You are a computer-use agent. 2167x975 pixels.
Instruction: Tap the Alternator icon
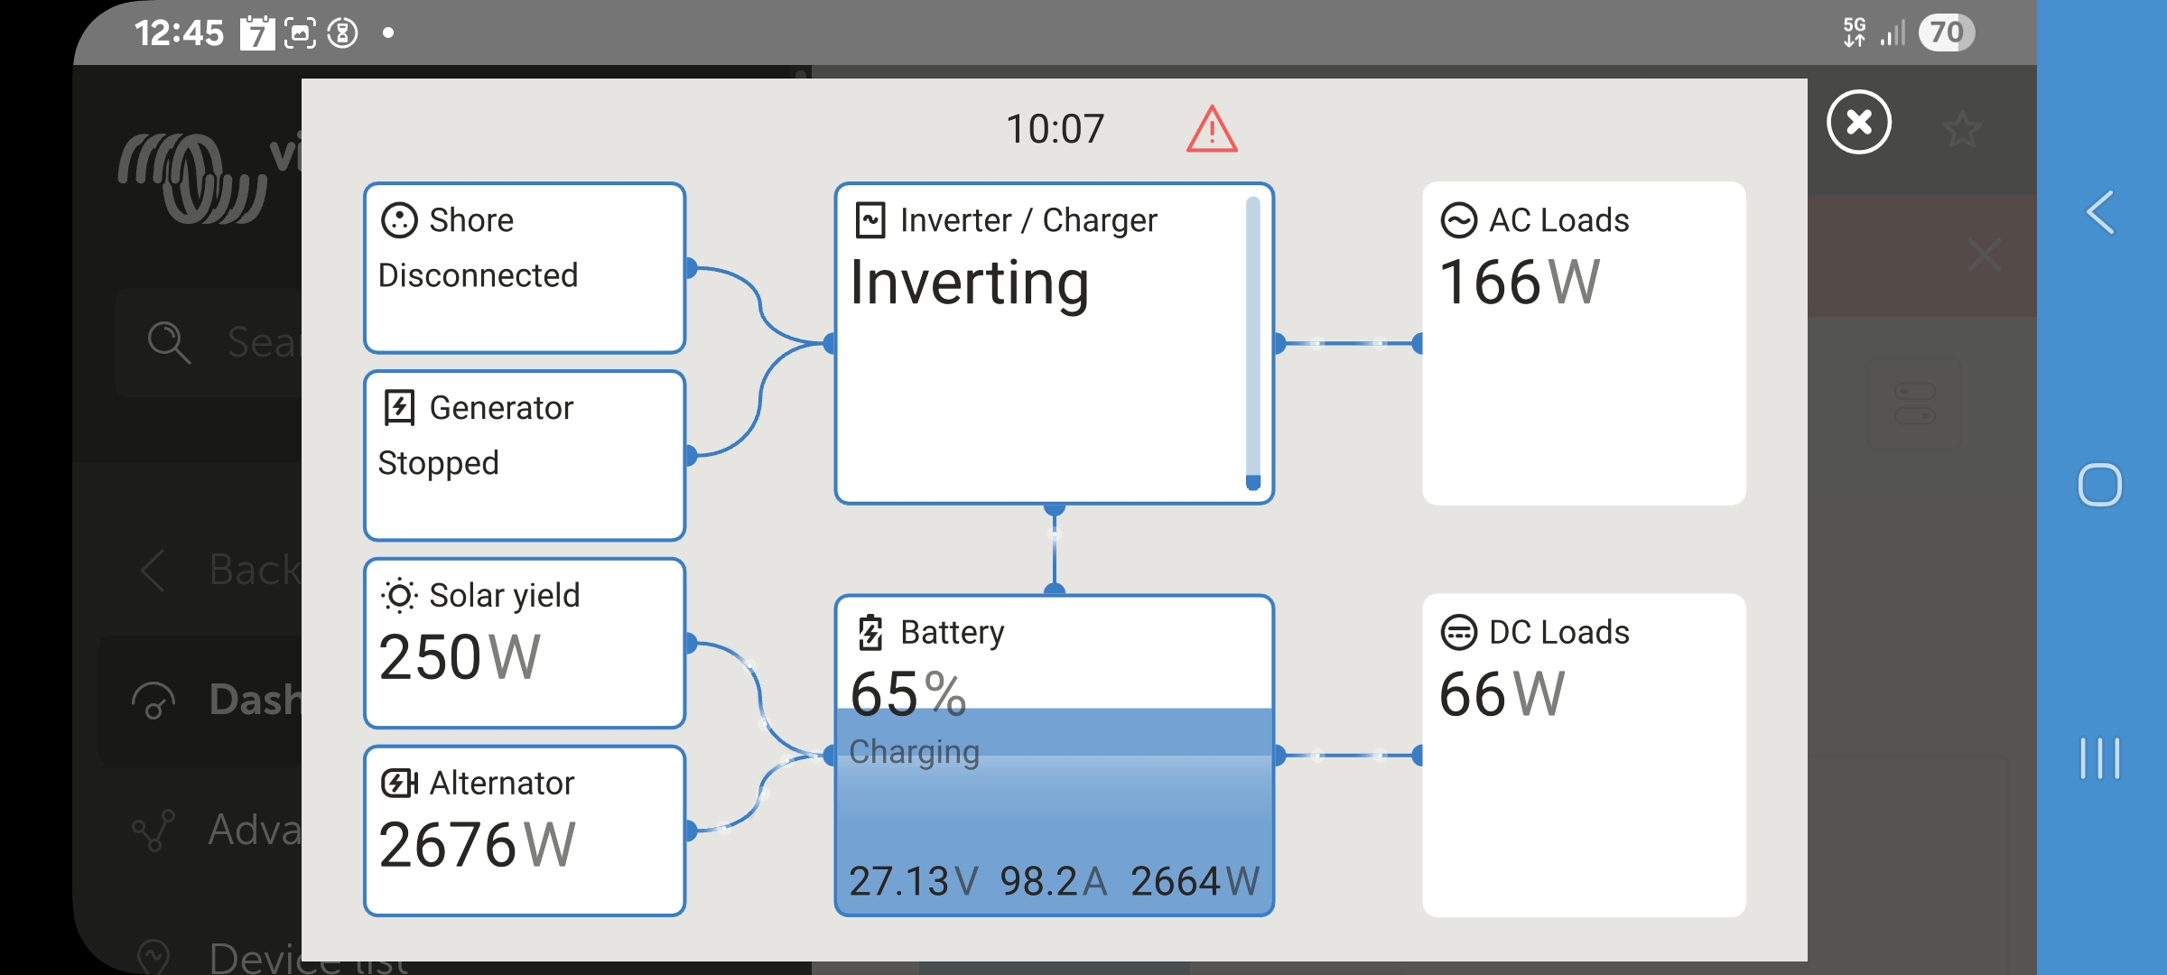pos(399,783)
